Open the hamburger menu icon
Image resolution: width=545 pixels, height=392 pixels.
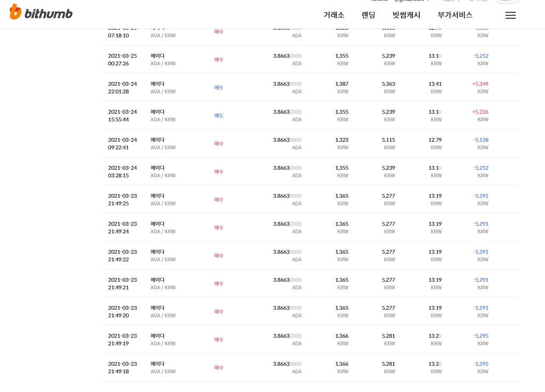point(511,15)
